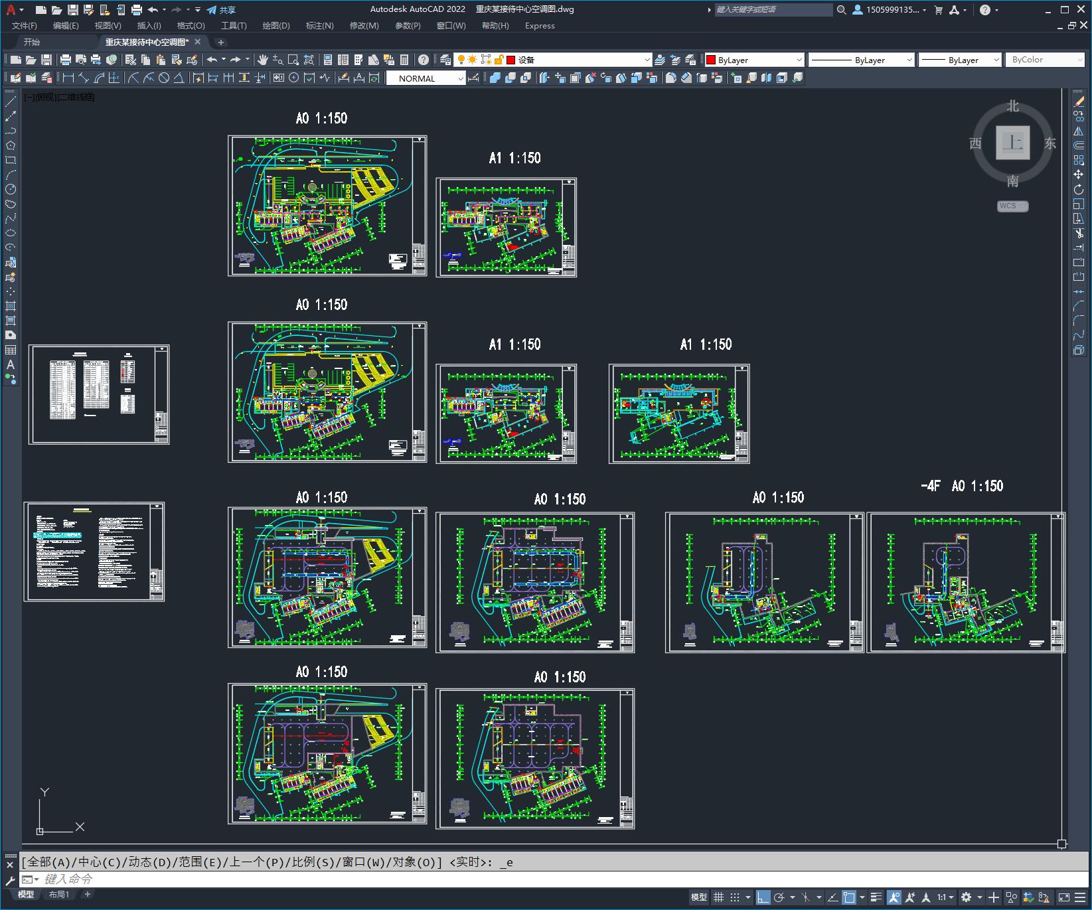Image resolution: width=1092 pixels, height=910 pixels.
Task: Open the annotation scale 1:1 dropdown
Action: [945, 897]
